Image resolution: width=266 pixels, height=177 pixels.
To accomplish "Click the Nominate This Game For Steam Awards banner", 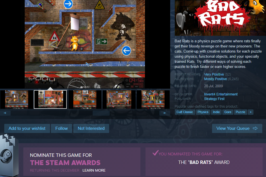I will click(82, 162).
